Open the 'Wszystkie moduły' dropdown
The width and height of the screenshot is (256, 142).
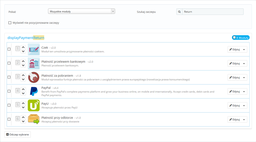tap(81, 11)
